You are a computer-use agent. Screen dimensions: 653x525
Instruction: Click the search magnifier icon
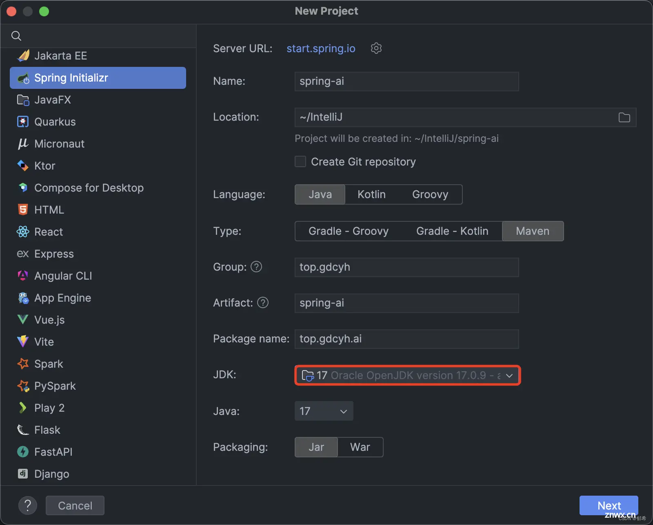pyautogui.click(x=16, y=36)
